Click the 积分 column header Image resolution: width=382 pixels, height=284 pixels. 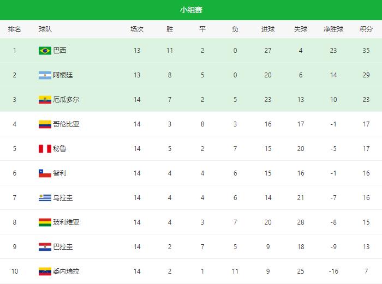click(x=366, y=29)
